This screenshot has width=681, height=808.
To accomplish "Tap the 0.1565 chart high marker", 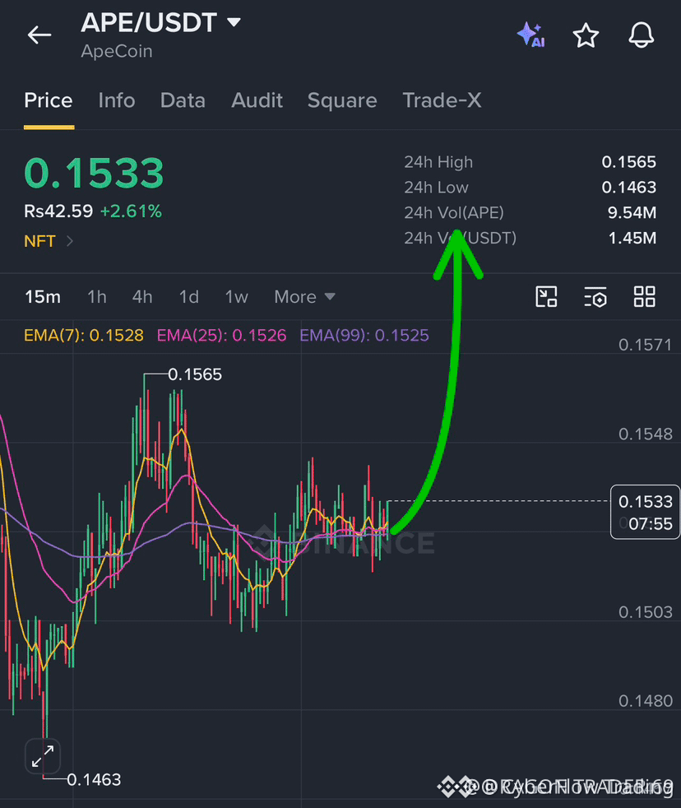I will click(195, 374).
